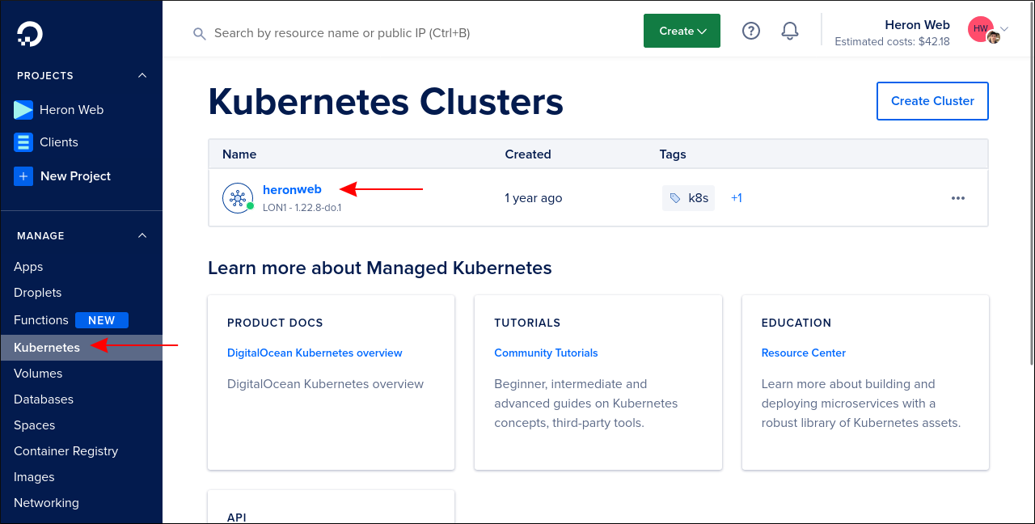This screenshot has width=1035, height=524.
Task: Click the Clients project icon
Action: click(23, 142)
